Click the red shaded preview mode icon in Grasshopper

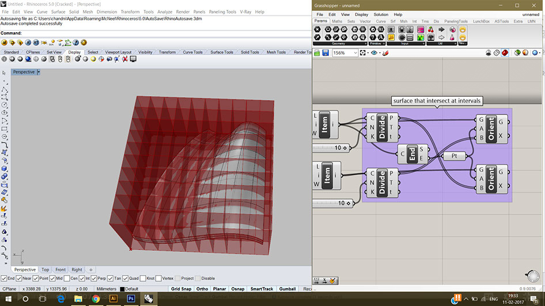click(505, 53)
